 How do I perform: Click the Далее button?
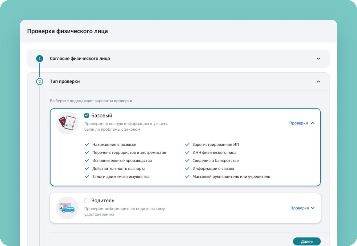coord(307,241)
